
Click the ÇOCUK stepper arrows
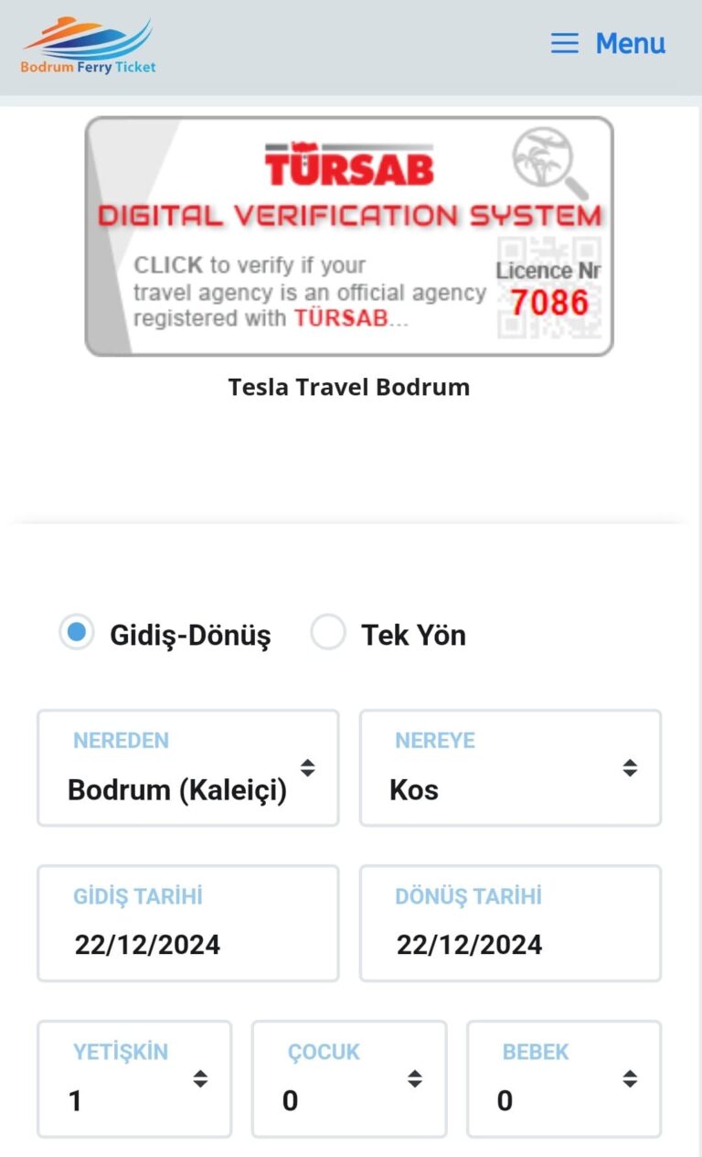(414, 1078)
